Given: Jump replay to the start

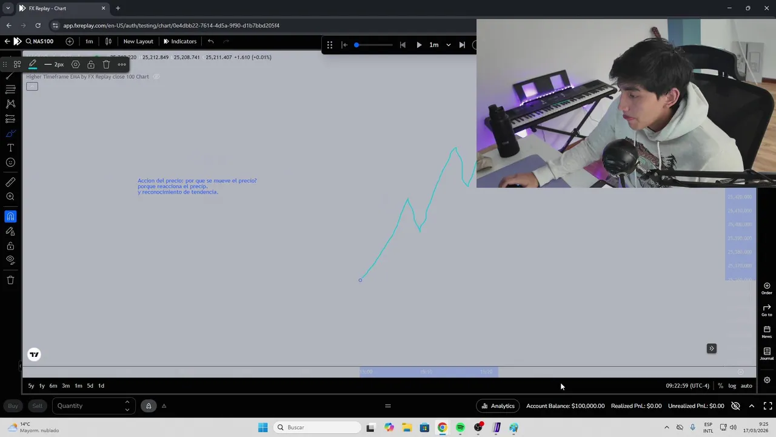Looking at the screenshot, I should pos(344,45).
